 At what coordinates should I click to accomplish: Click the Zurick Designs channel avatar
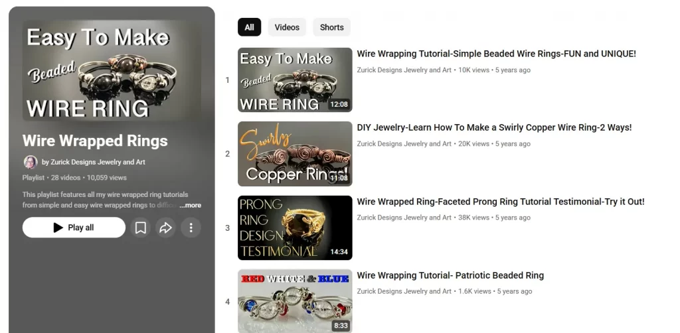[31, 162]
